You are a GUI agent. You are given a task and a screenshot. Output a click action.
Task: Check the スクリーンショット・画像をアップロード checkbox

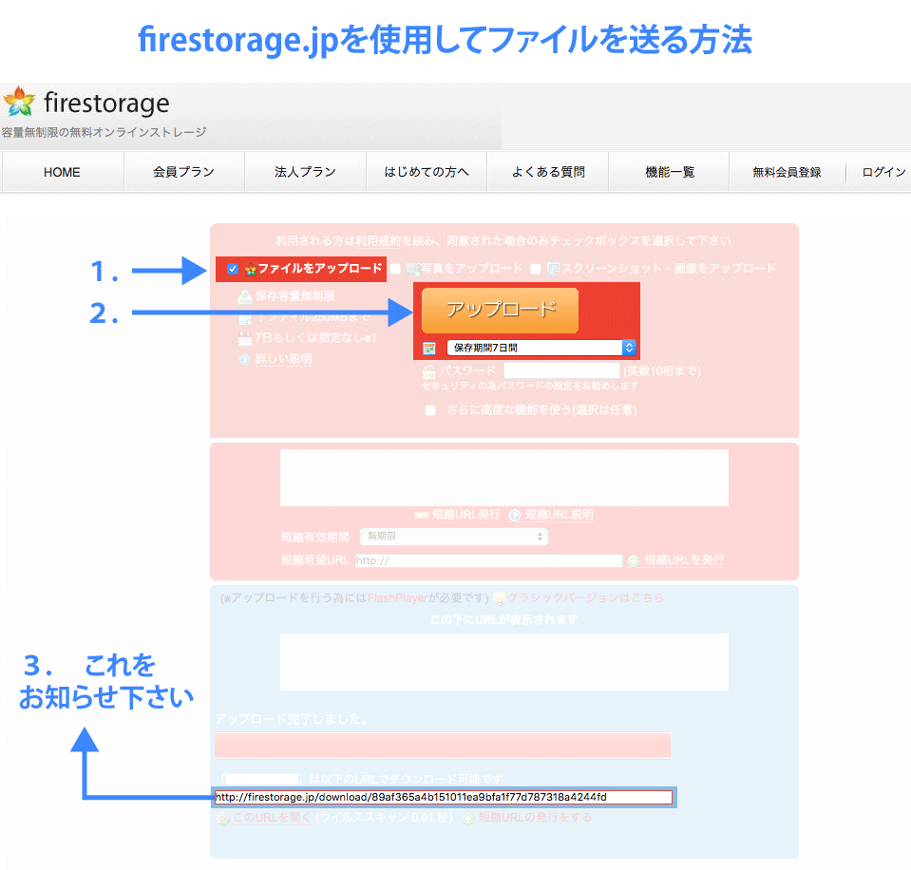coord(536,269)
